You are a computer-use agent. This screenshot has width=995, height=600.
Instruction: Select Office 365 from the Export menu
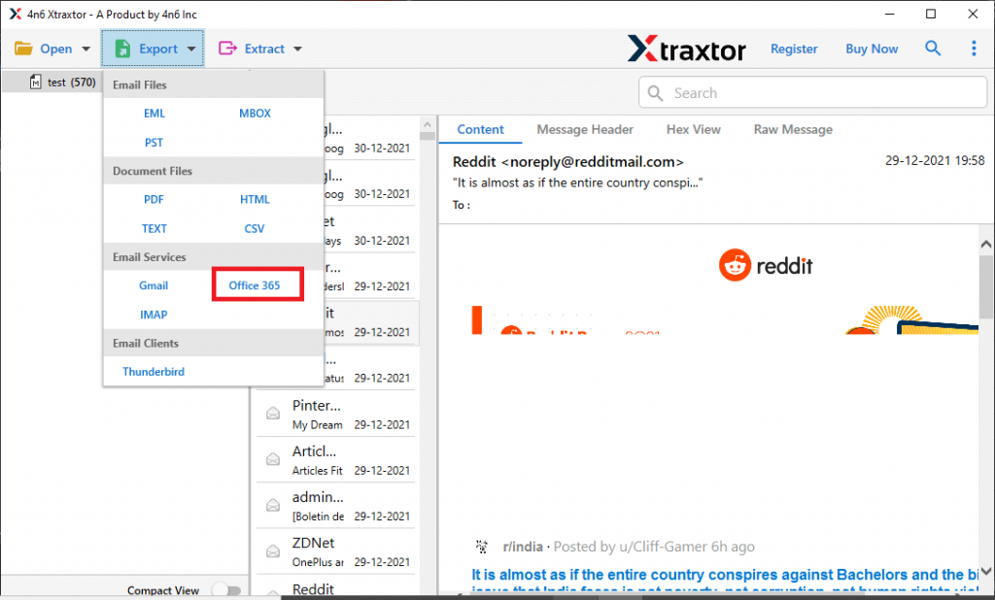coord(257,285)
